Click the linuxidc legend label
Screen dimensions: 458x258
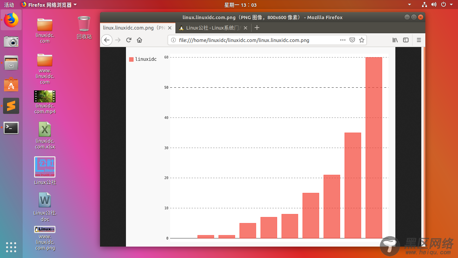[146, 59]
